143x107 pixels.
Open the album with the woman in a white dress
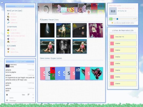tap(63, 30)
